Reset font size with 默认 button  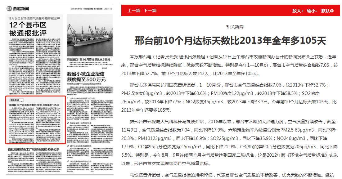325,11
